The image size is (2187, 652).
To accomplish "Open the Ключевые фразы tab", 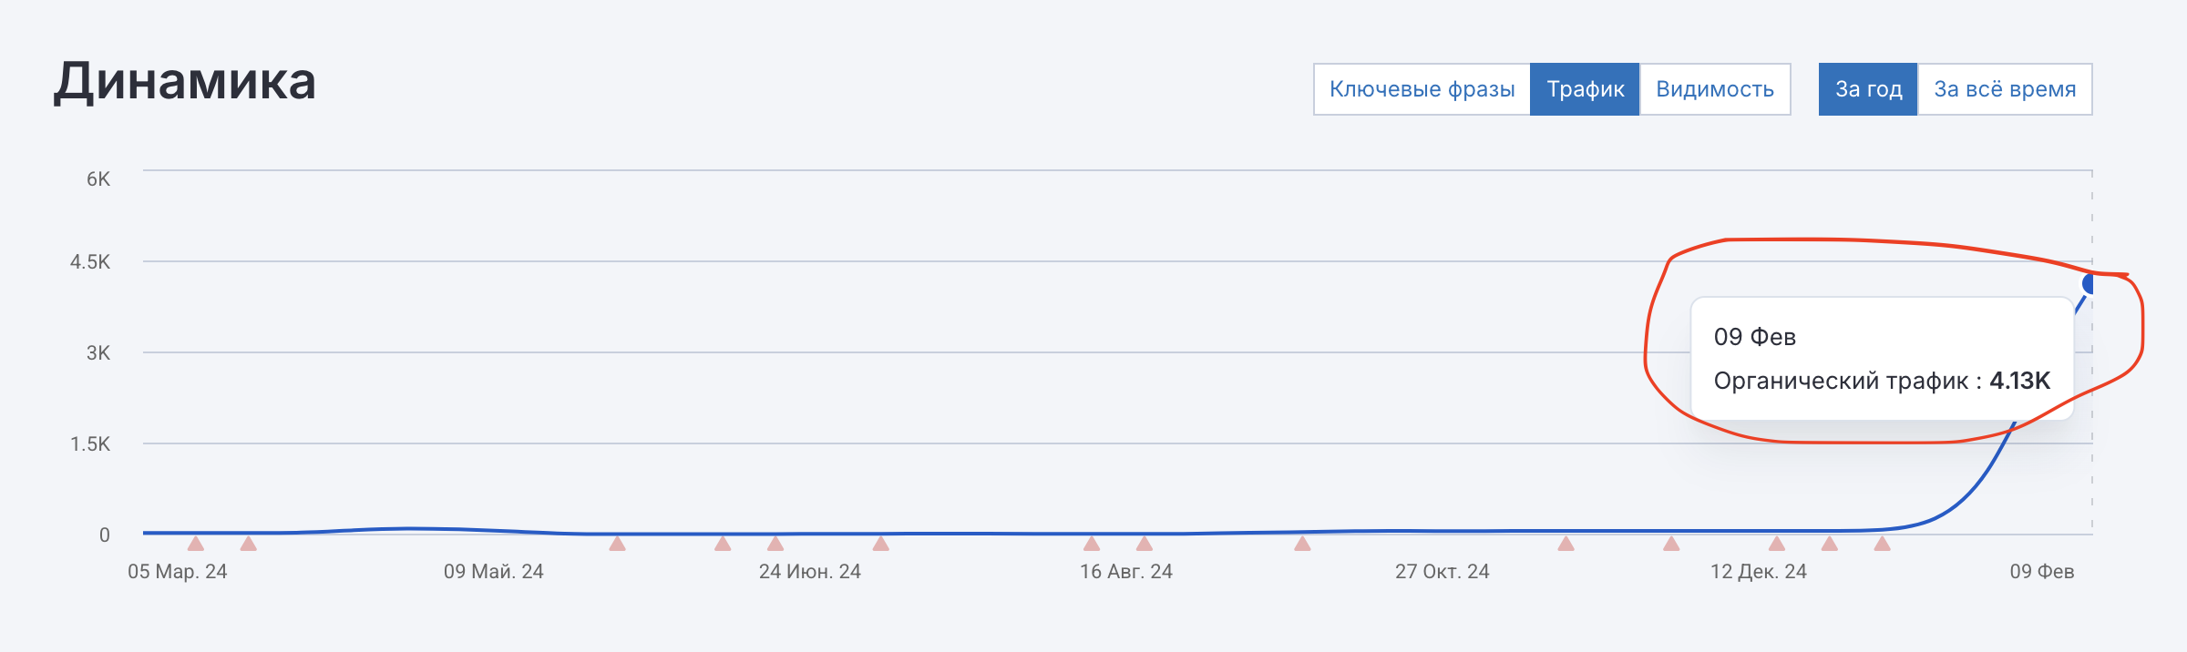I will pyautogui.click(x=1422, y=89).
